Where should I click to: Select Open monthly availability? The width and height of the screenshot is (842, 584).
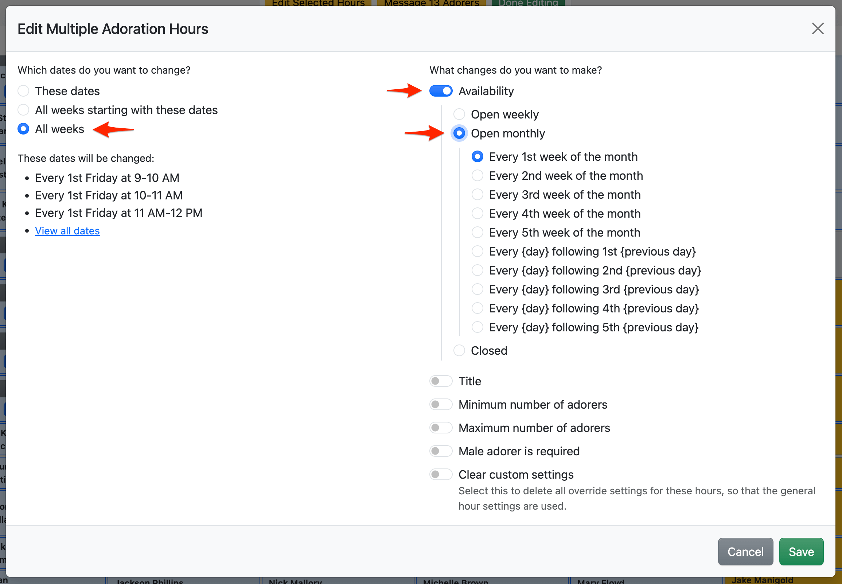[x=459, y=133]
